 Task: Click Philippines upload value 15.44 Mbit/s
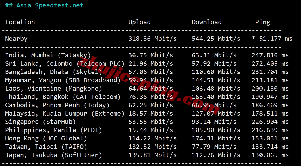point(151,130)
